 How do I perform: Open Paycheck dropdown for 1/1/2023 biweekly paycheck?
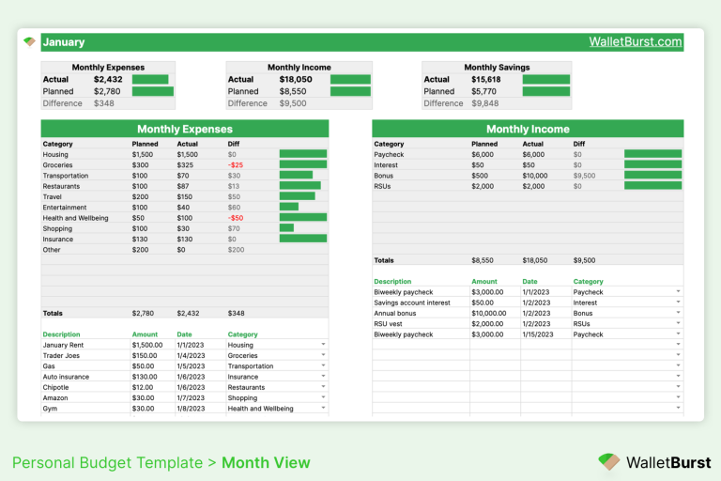678,291
